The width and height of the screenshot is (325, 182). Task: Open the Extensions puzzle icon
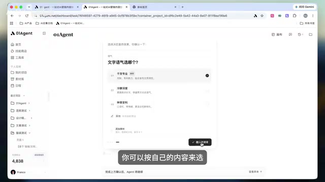click(295, 16)
